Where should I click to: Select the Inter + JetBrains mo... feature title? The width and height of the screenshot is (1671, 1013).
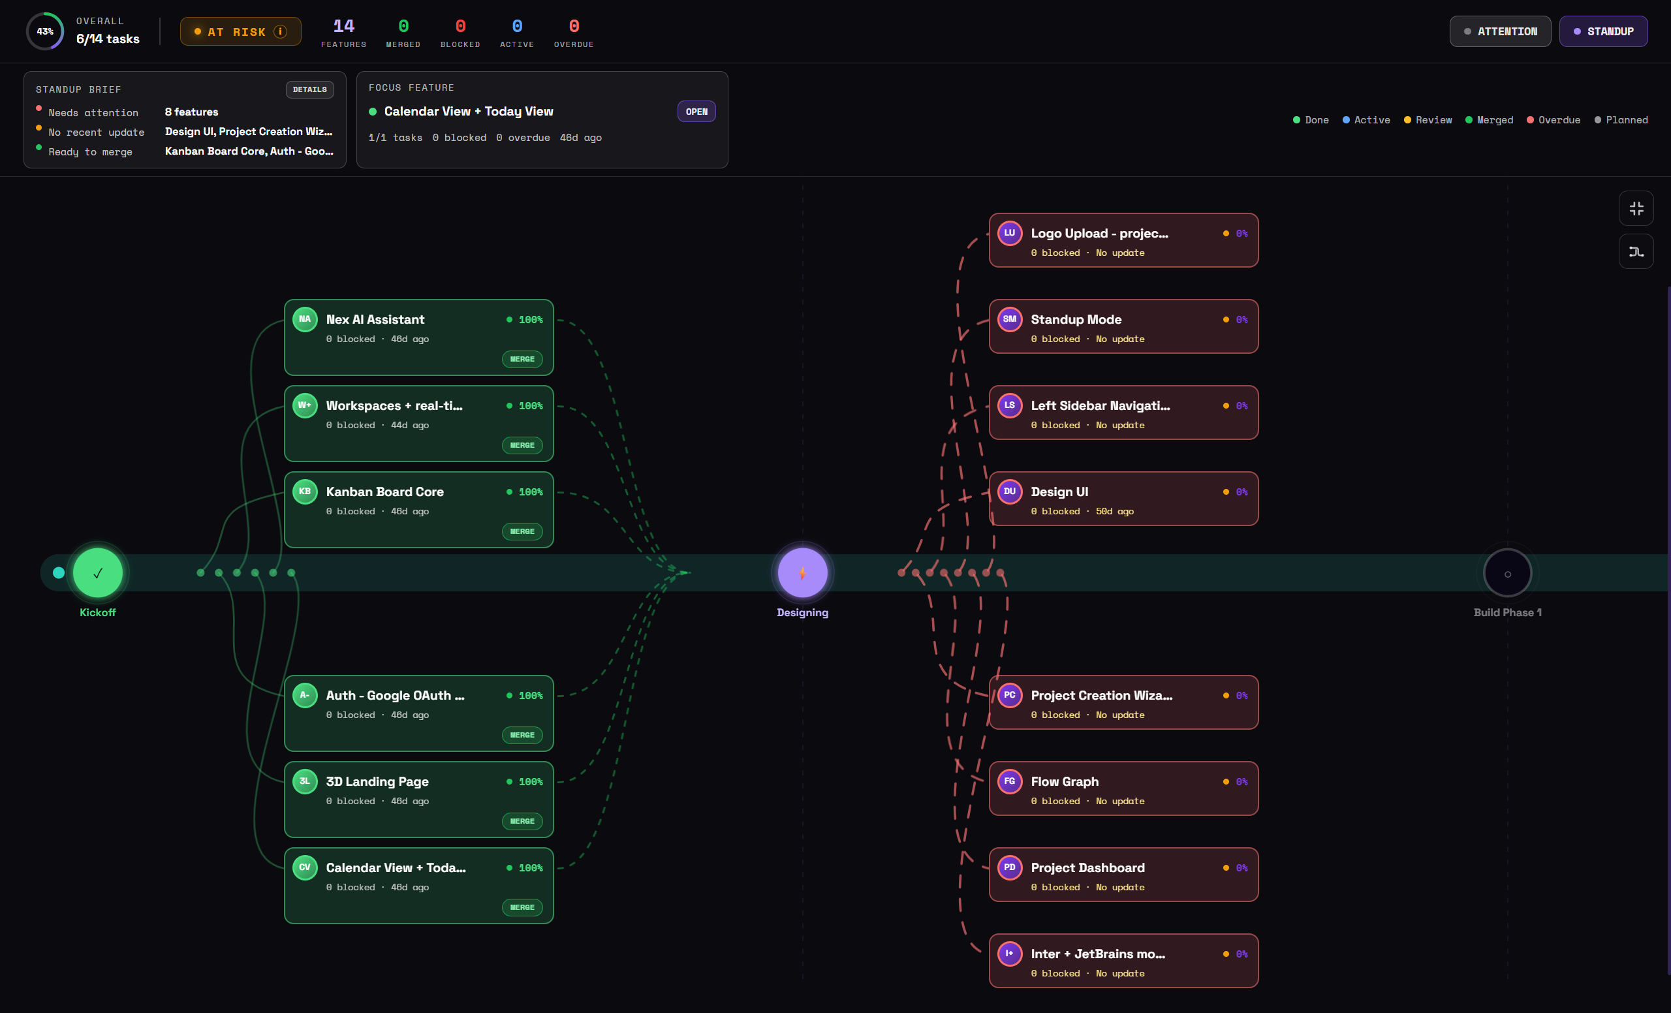[1098, 954]
